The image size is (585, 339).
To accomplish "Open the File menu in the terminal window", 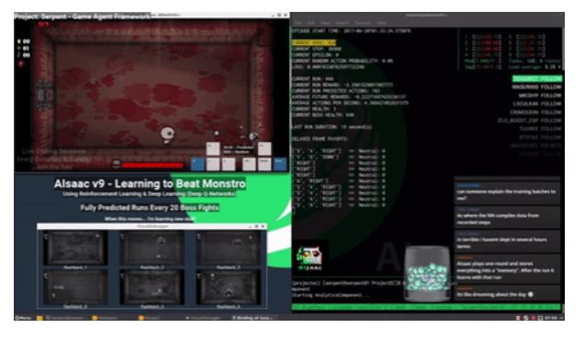I will pos(298,23).
